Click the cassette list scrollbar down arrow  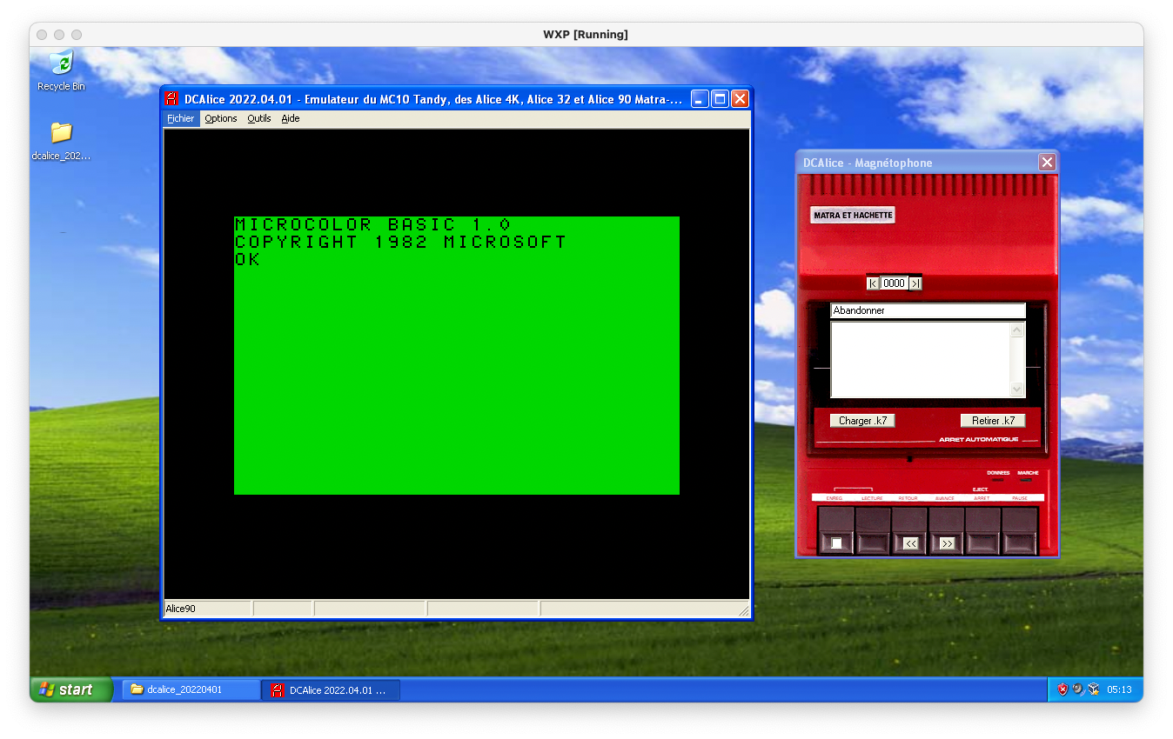[1016, 389]
